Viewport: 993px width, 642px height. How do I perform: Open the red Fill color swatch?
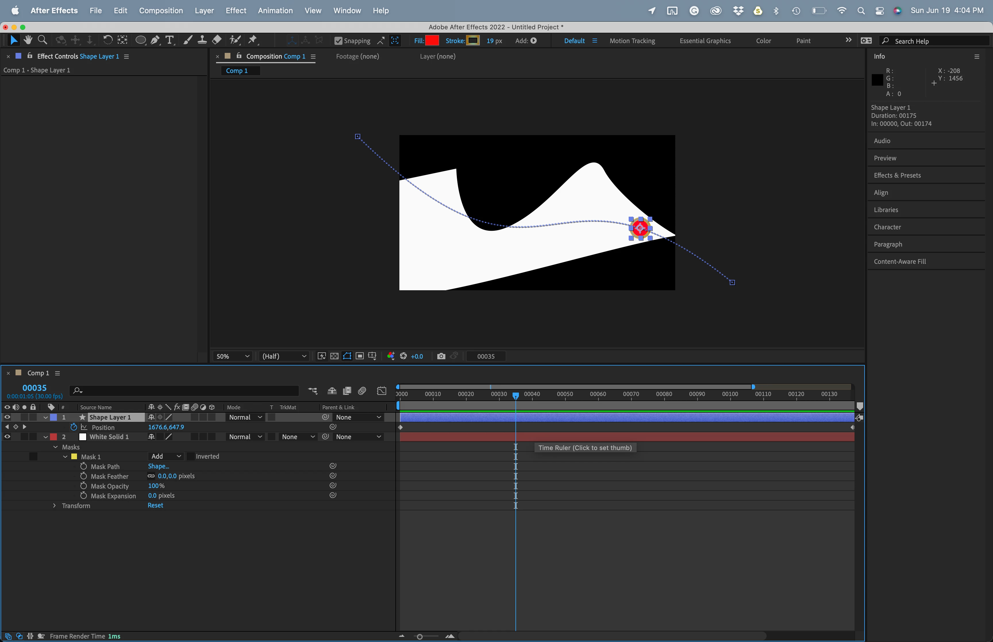432,41
